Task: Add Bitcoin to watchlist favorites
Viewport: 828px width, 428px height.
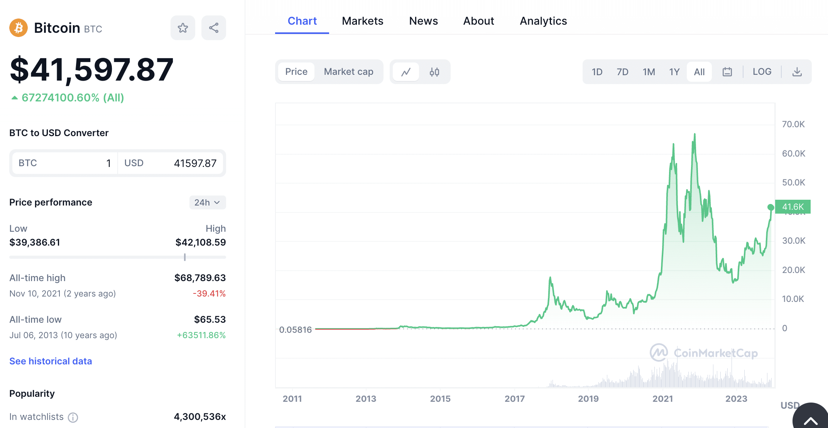Action: [183, 27]
